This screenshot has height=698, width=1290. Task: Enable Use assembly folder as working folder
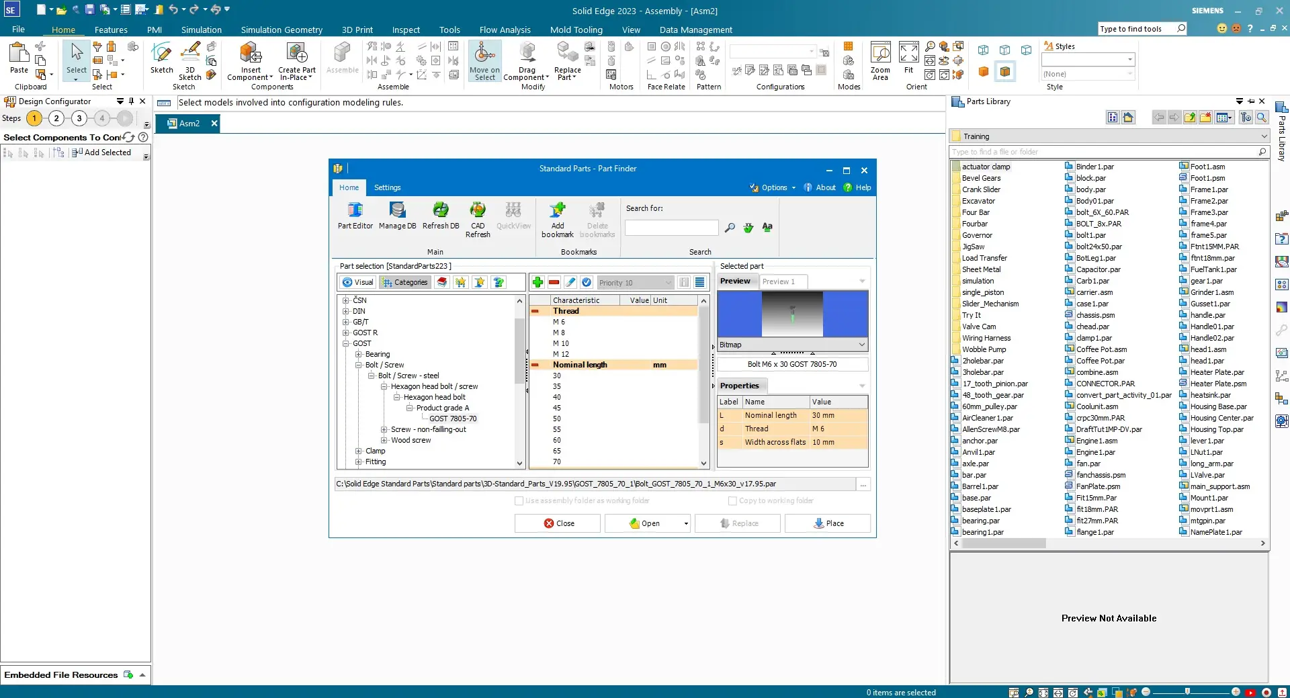point(519,501)
